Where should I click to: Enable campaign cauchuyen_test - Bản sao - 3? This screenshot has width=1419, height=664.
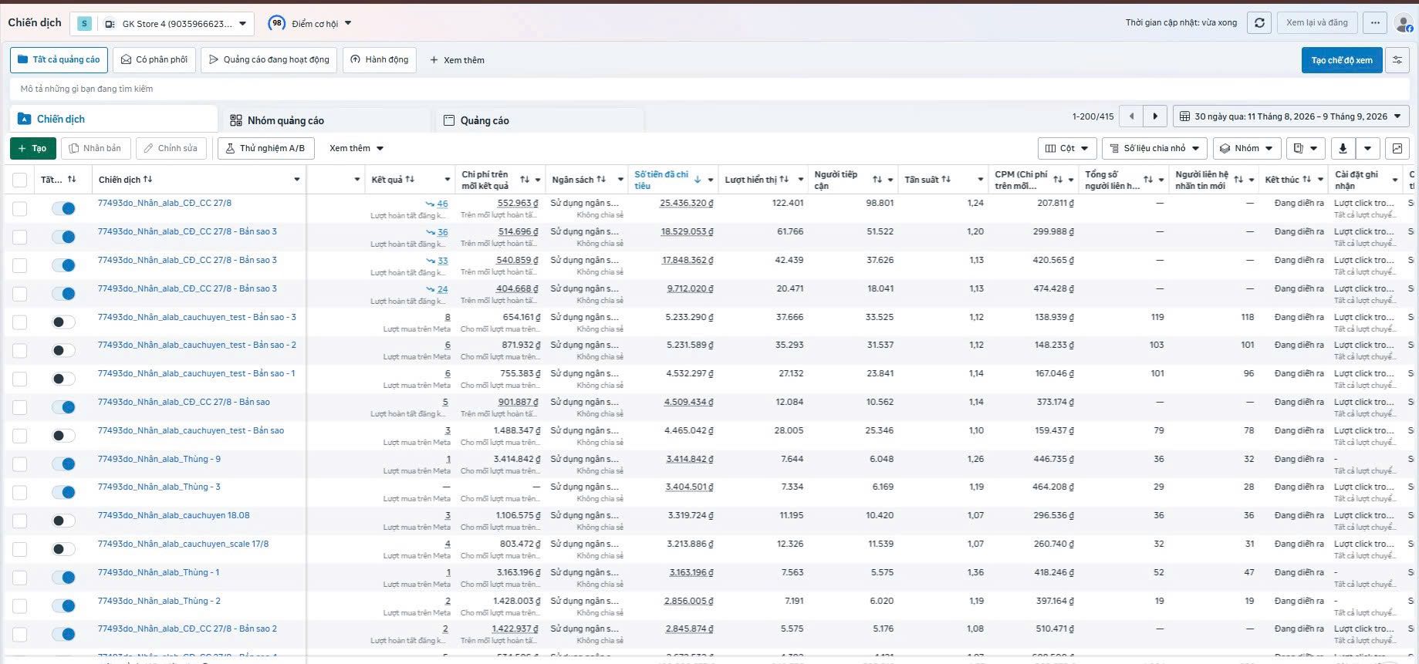pos(64,322)
